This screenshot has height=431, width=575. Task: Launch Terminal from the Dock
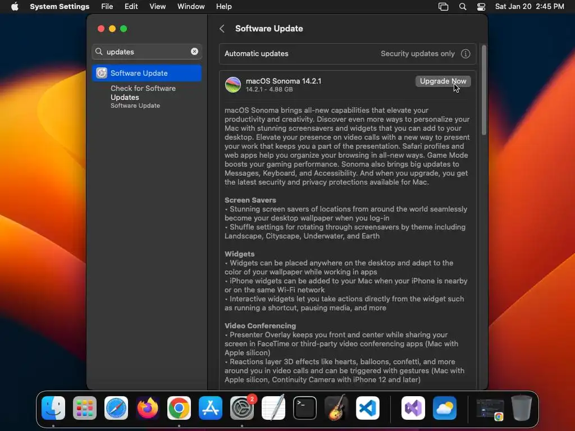[305, 408]
